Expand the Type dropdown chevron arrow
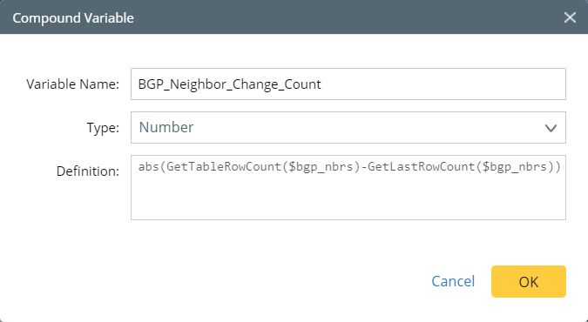Screen dimensions: 588x322 click(551, 128)
